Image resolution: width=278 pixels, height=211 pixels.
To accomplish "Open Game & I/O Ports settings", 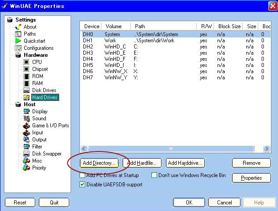I will tap(51, 126).
